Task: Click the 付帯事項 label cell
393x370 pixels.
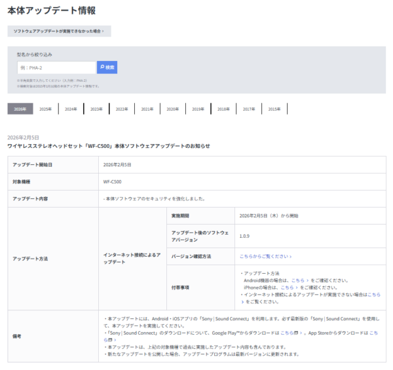Action: pyautogui.click(x=200, y=287)
